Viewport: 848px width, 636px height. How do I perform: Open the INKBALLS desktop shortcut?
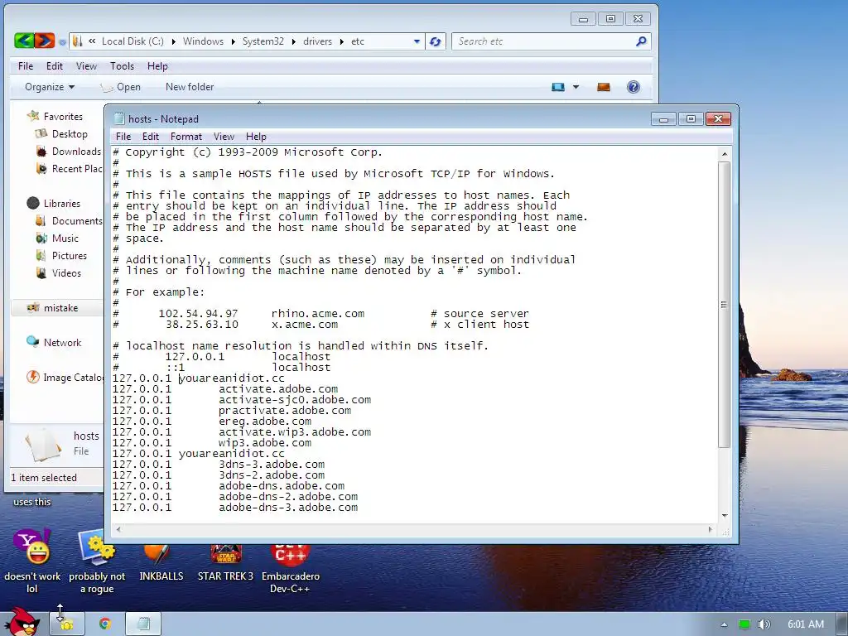[161, 562]
